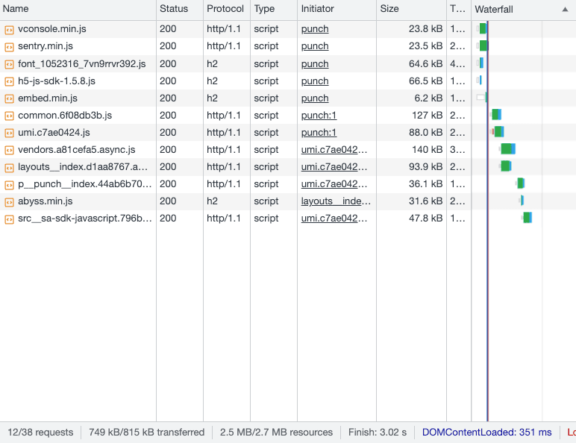Click the script icon beside vendors.a81cefa5.async.js
The image size is (576, 443).
pyautogui.click(x=9, y=150)
